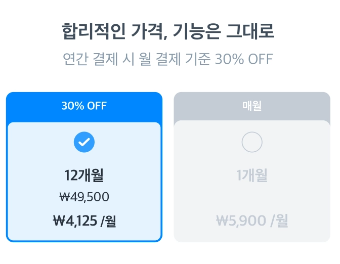Click the "/월" suffix beside ₩4,125
The width and height of the screenshot is (340, 264).
tap(108, 221)
